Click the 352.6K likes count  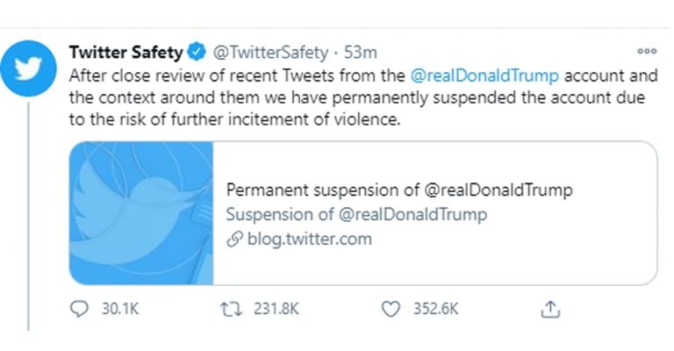[434, 309]
